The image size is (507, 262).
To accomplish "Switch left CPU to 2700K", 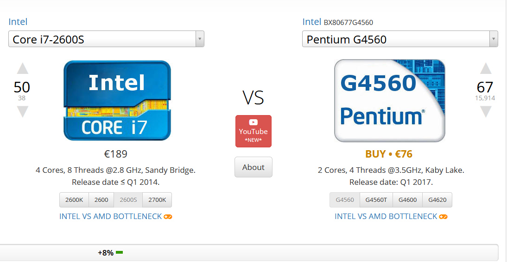I will tap(157, 200).
